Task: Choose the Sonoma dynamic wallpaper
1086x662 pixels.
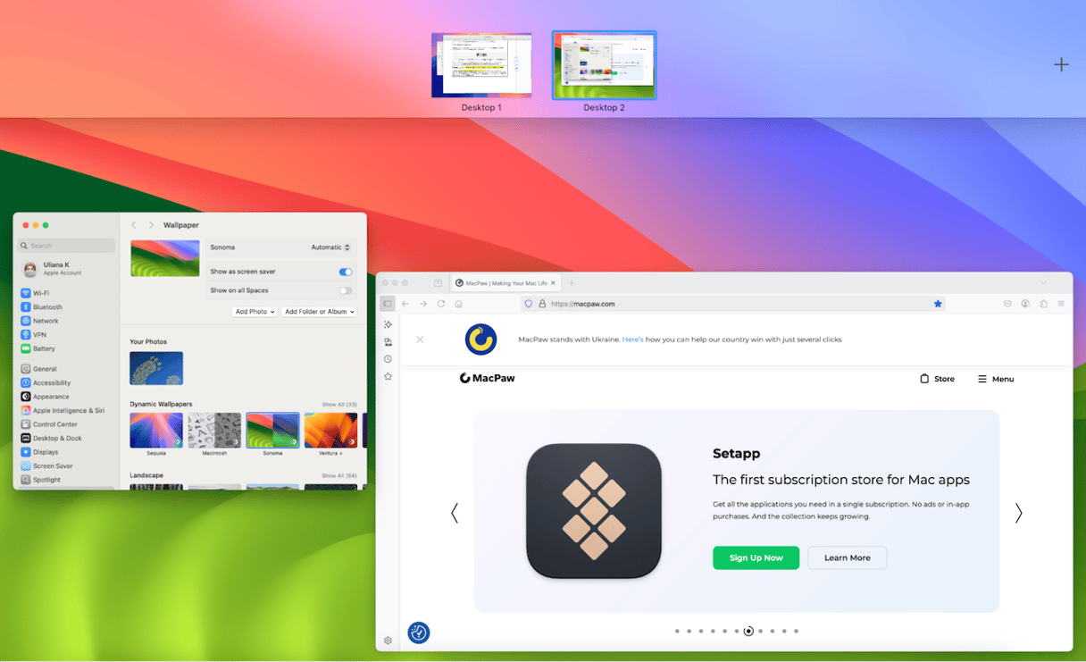Action: (x=272, y=431)
